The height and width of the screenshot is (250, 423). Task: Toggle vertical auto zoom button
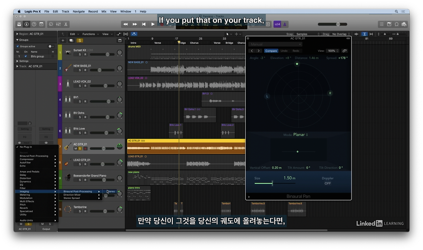click(x=364, y=34)
